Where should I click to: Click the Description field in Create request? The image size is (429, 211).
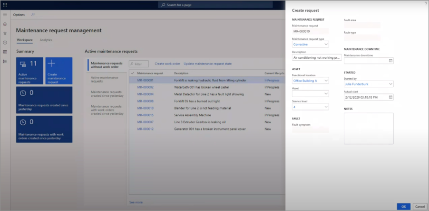coord(317,57)
